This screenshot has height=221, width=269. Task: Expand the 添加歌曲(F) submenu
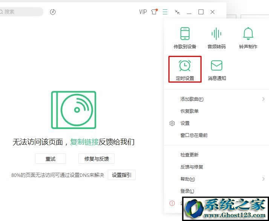coord(217,99)
